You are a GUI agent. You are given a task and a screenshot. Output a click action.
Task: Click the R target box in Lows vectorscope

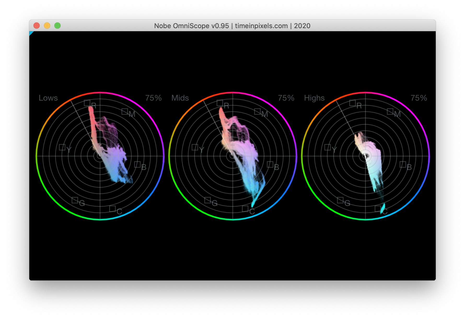[87, 103]
